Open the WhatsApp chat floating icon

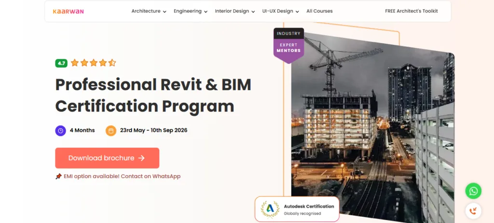coord(473,191)
